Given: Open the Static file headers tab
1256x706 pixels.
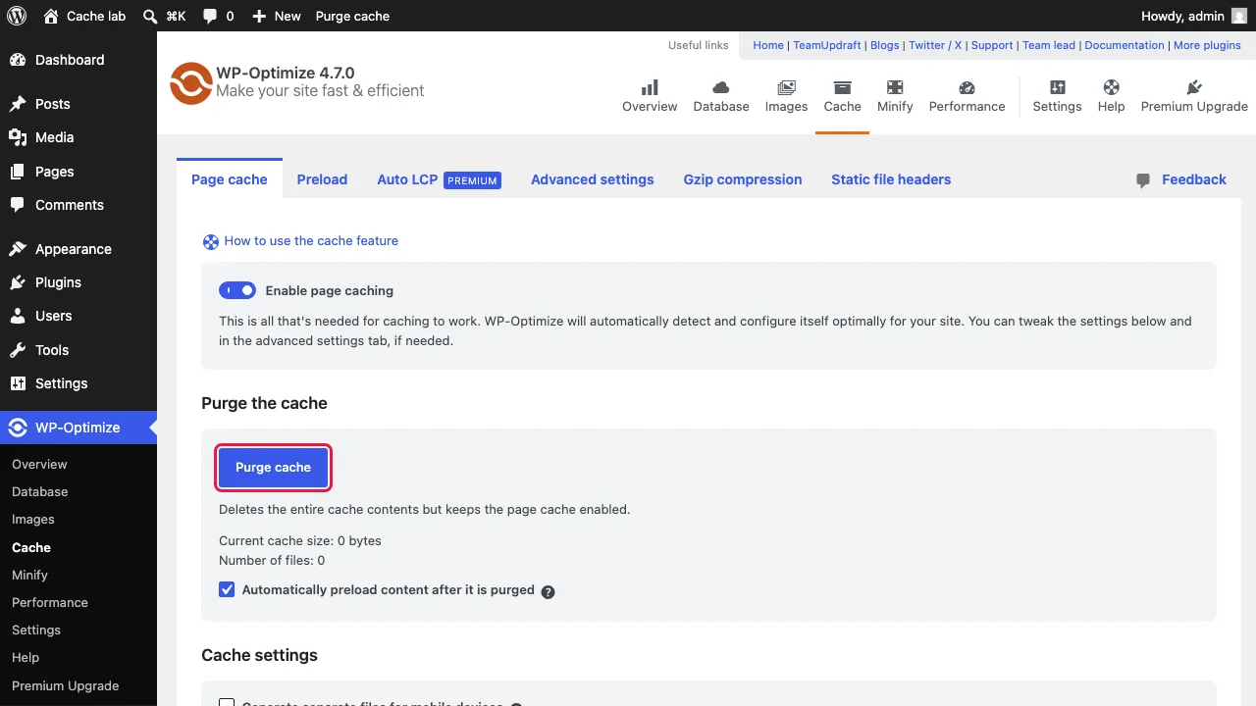Looking at the screenshot, I should click(x=891, y=179).
